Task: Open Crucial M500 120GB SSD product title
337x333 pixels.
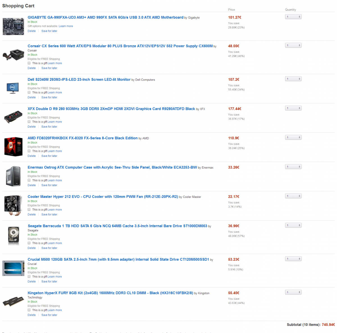Action: tap(118, 259)
